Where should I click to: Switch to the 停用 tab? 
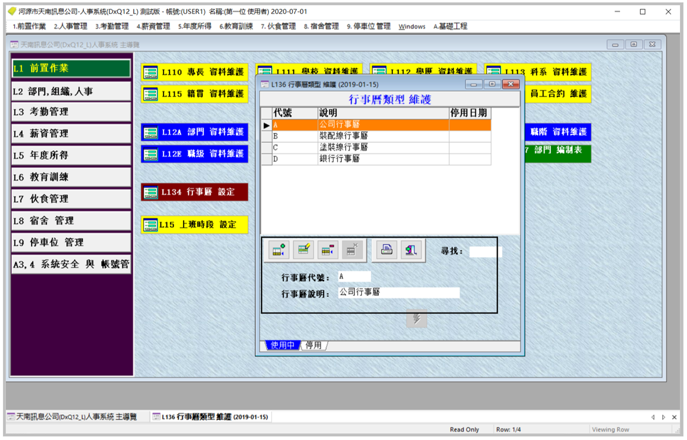[314, 345]
